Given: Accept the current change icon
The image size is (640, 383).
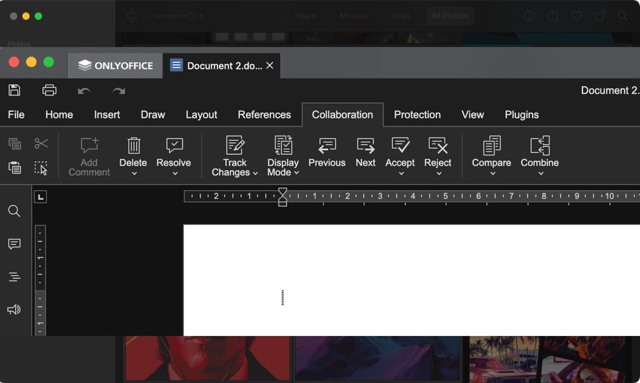Looking at the screenshot, I should [401, 145].
